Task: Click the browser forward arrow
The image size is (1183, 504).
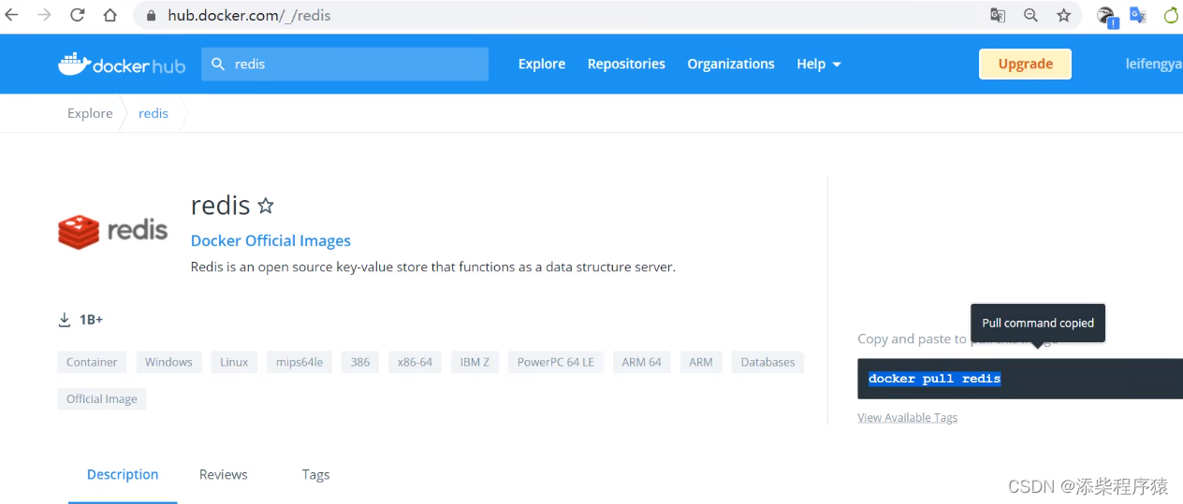Action: coord(44,15)
